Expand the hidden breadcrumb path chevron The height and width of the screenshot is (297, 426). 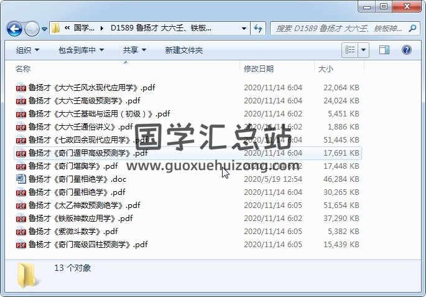pyautogui.click(x=67, y=28)
